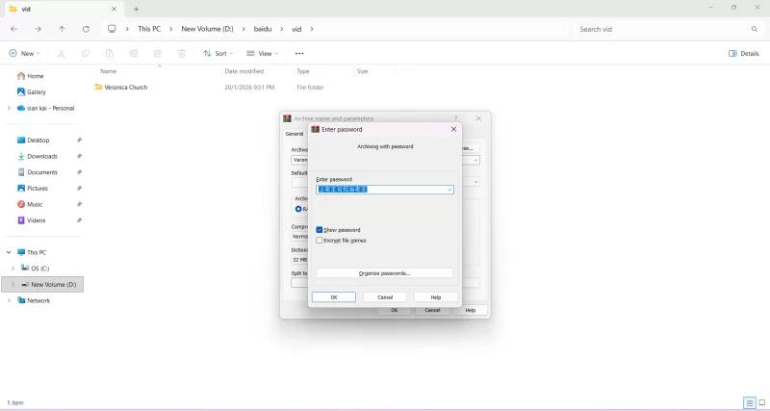Image resolution: width=770 pixels, height=411 pixels.
Task: Click the Back navigation arrow
Action: tap(13, 29)
